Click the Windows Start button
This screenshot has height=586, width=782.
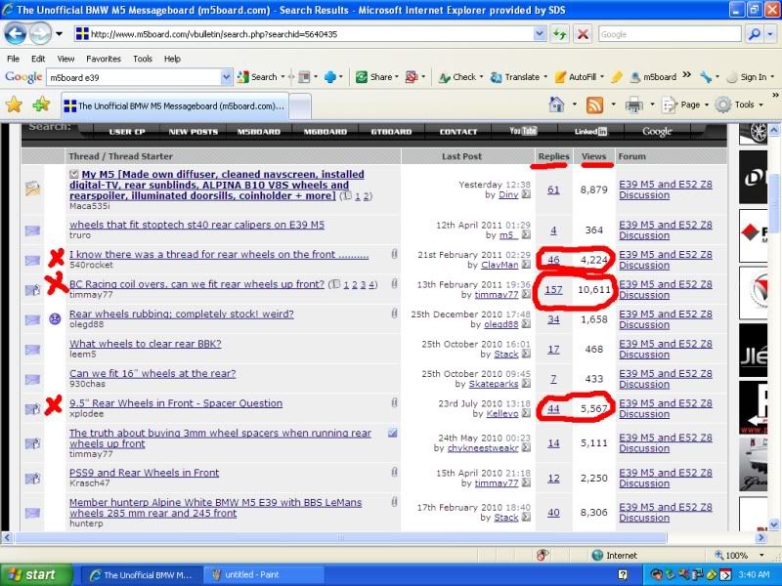pos(35,574)
